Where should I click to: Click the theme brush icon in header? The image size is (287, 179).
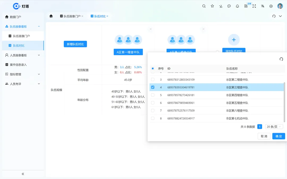click(x=221, y=6)
